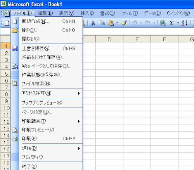
Task: Click the New workbook toolbar icon
Action: pos(7,23)
